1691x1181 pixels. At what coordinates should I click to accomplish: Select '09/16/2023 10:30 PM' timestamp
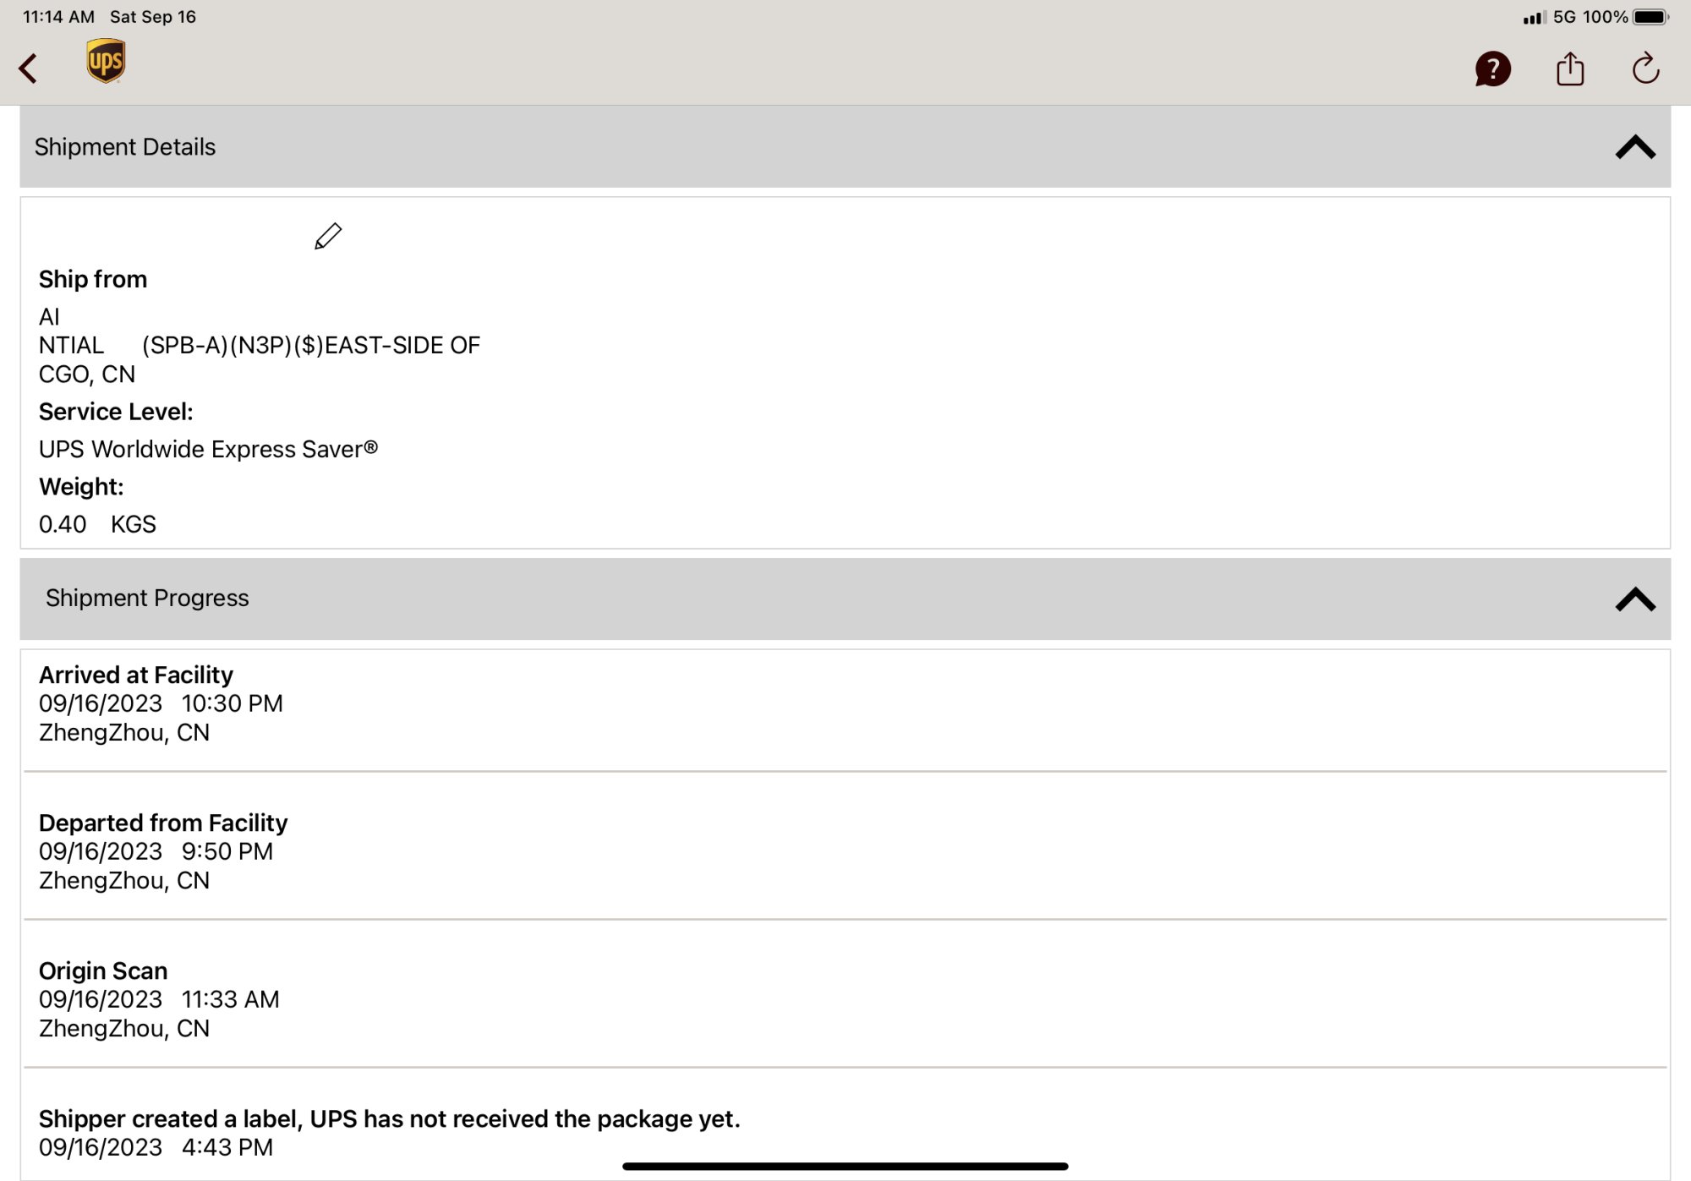[161, 703]
